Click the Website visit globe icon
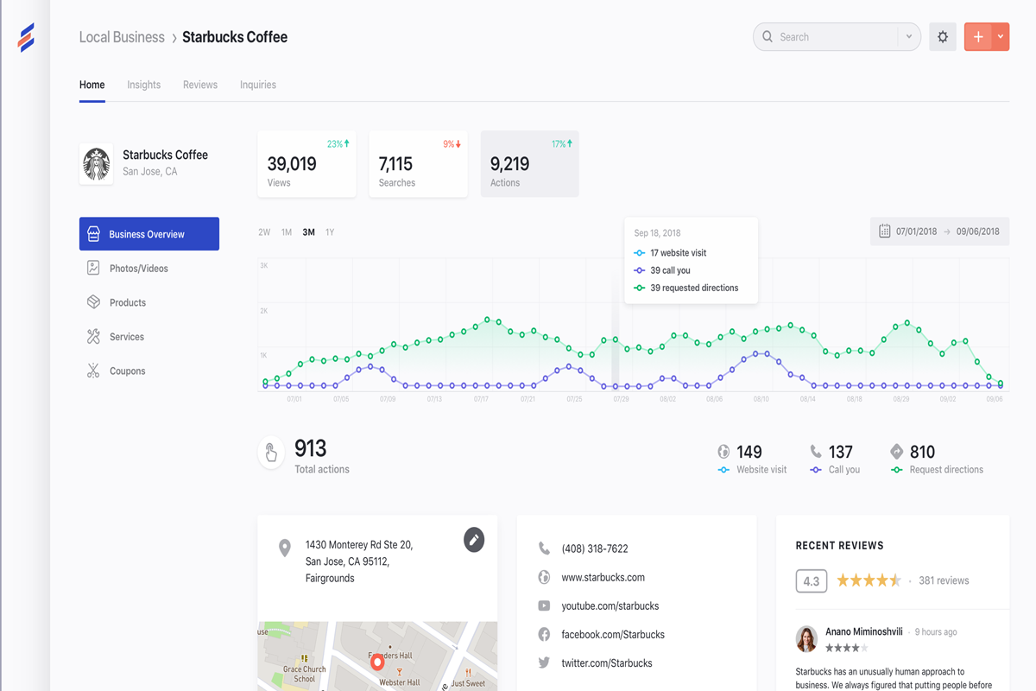This screenshot has width=1036, height=691. 723,452
